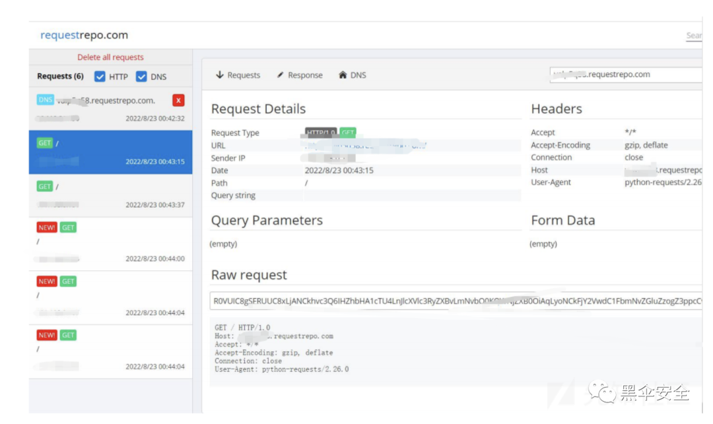
Task: Delete the DNS request with red X
Action: (178, 100)
